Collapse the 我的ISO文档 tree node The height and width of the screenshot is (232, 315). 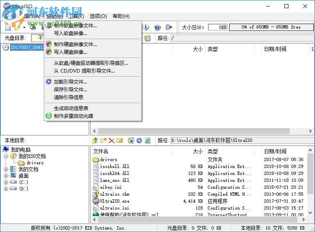click(x=6, y=156)
